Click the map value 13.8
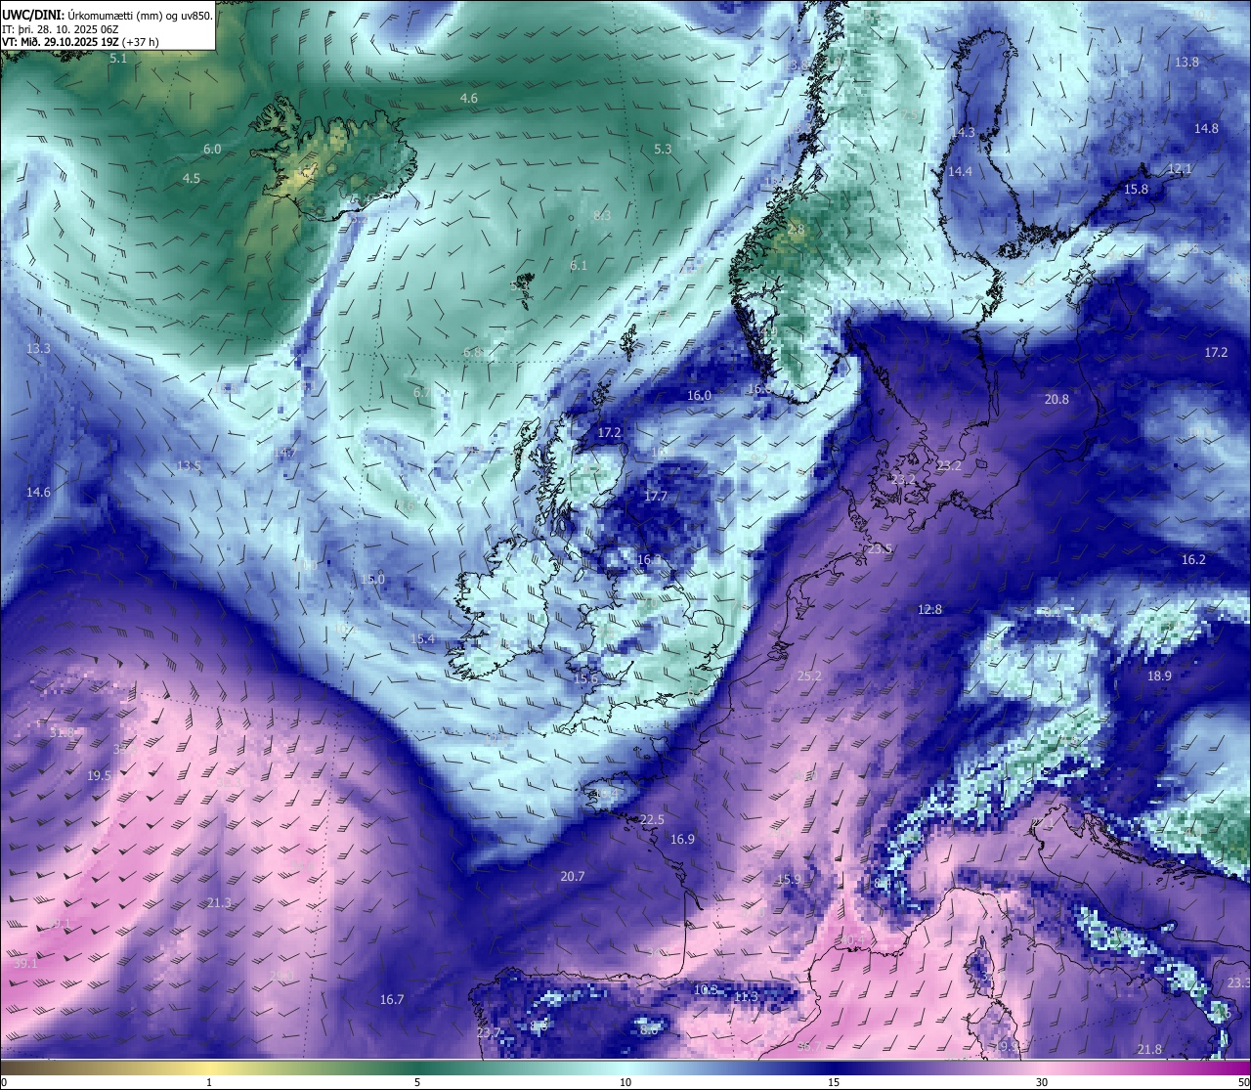The height and width of the screenshot is (1090, 1251). (x=1186, y=63)
